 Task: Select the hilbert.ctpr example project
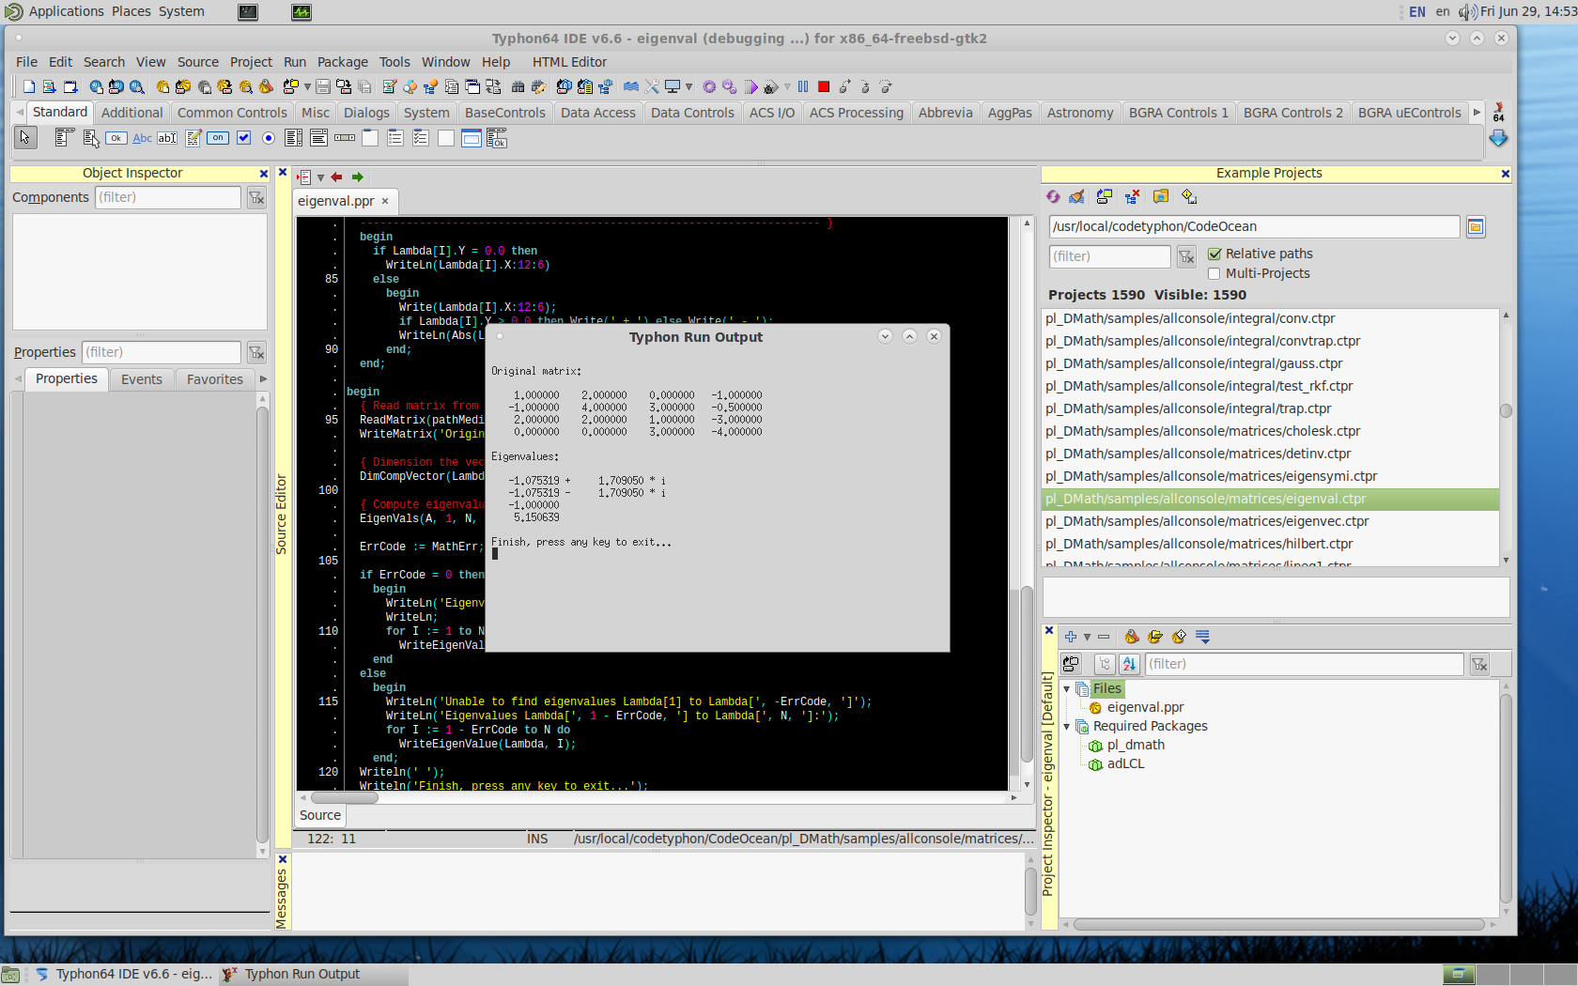[1199, 544]
